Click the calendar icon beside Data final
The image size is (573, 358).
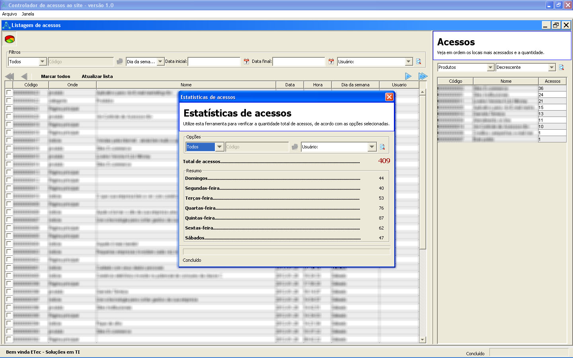point(331,61)
